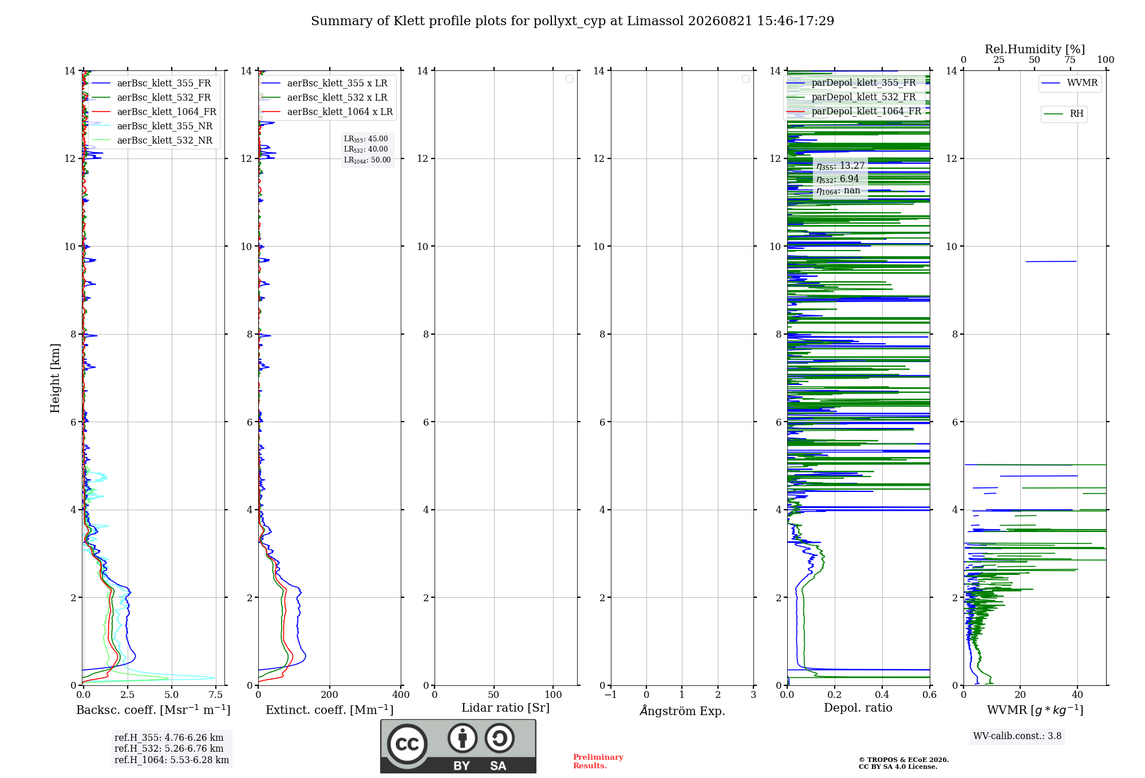Click the η355: 13.27 value
Viewport: 1145px width, 778px height.
(840, 166)
